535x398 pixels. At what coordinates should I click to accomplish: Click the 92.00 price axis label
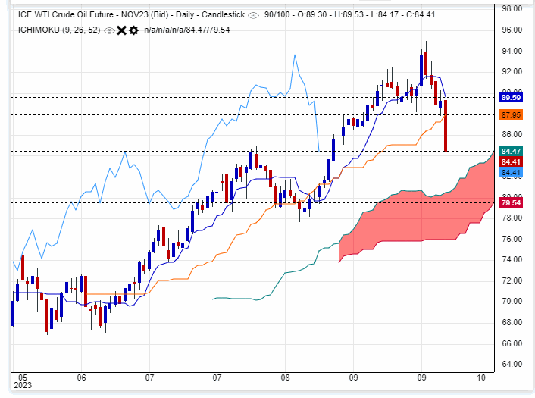512,71
